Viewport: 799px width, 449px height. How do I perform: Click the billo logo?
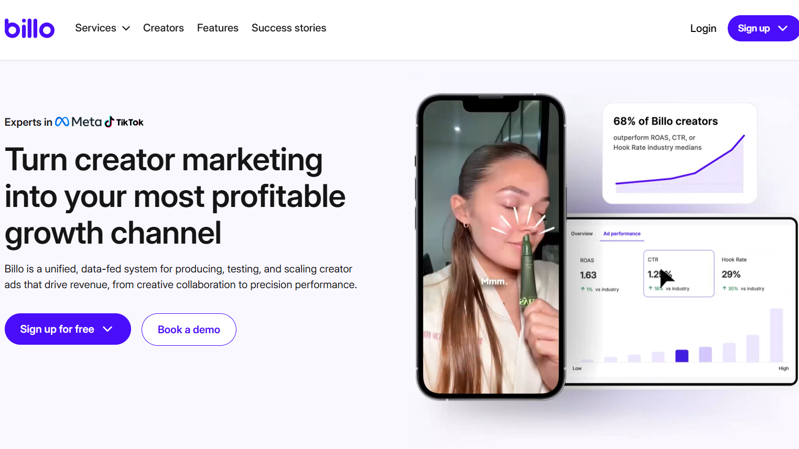29,28
